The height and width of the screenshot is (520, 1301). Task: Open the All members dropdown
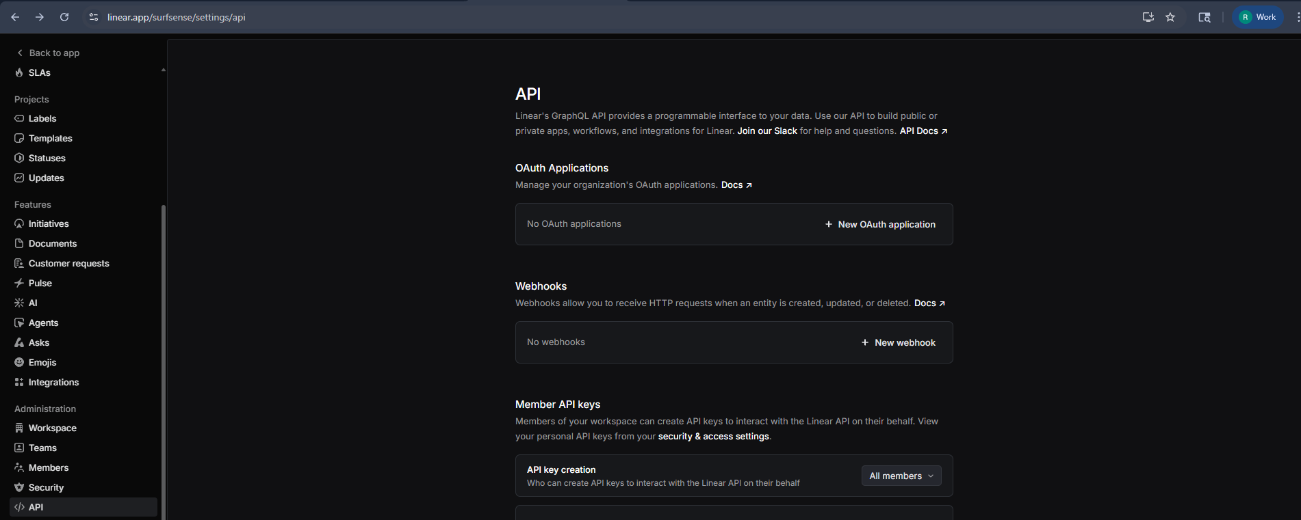pos(901,476)
